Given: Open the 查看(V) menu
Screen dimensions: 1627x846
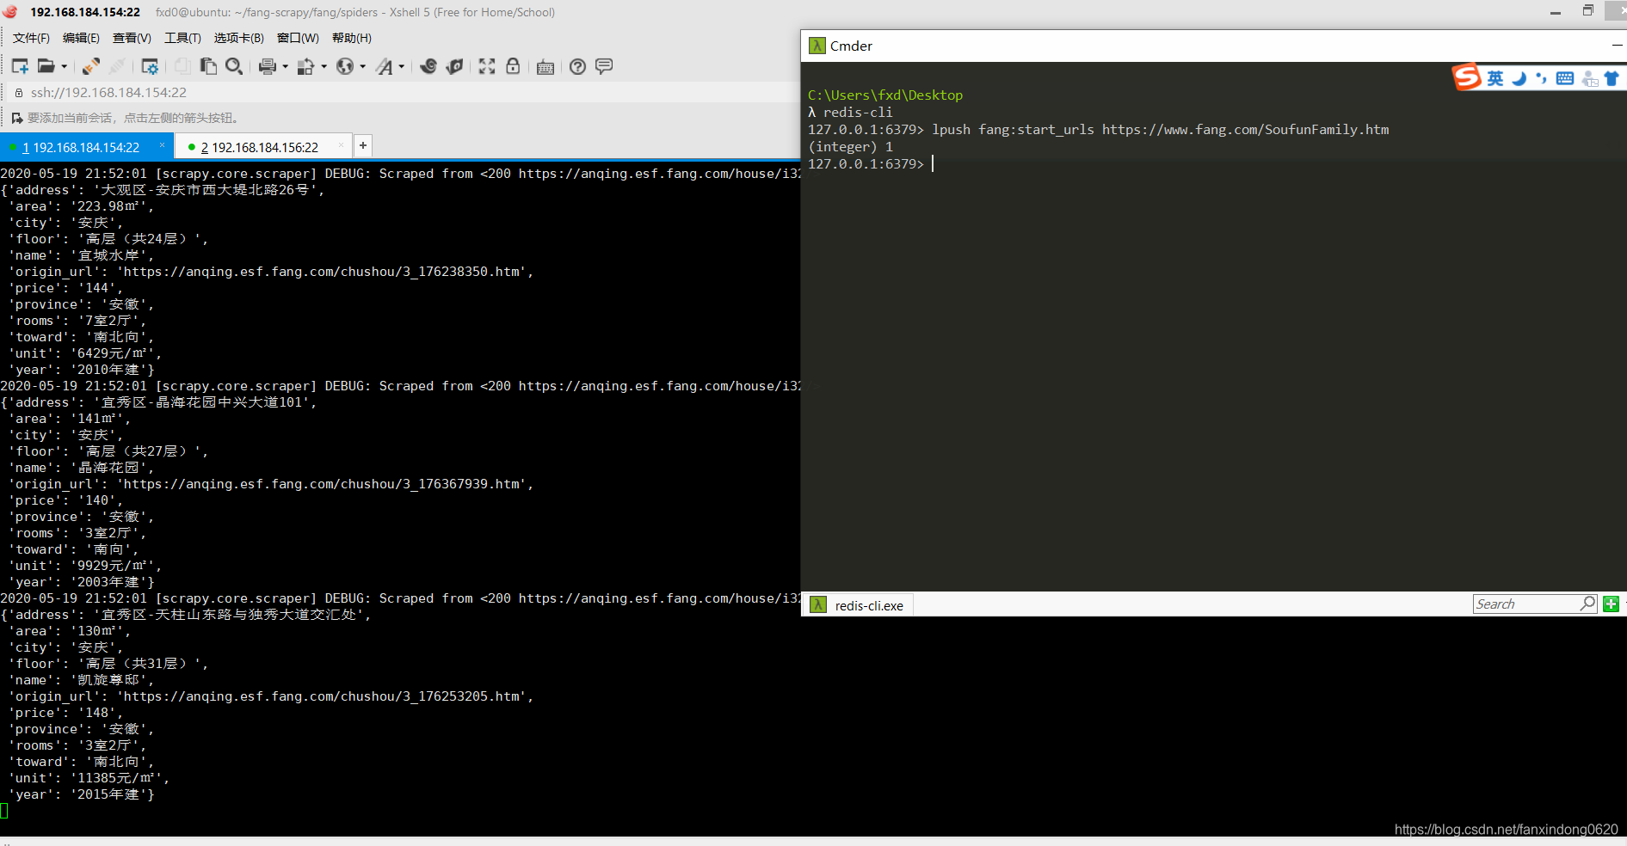Looking at the screenshot, I should (132, 38).
